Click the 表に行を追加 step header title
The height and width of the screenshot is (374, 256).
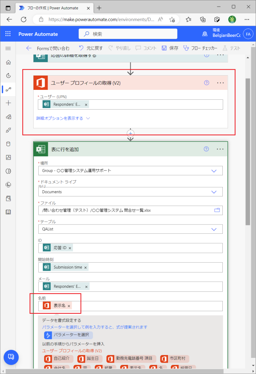pyautogui.click(x=65, y=149)
